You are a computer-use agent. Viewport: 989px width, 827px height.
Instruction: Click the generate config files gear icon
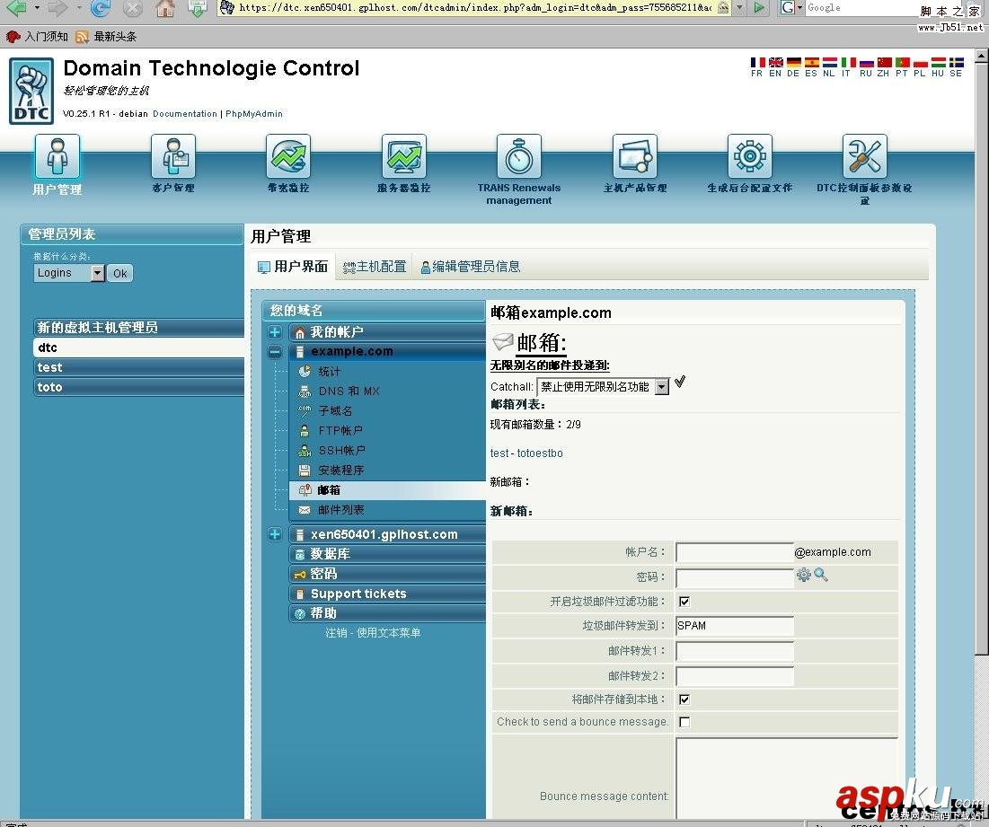pyautogui.click(x=749, y=156)
